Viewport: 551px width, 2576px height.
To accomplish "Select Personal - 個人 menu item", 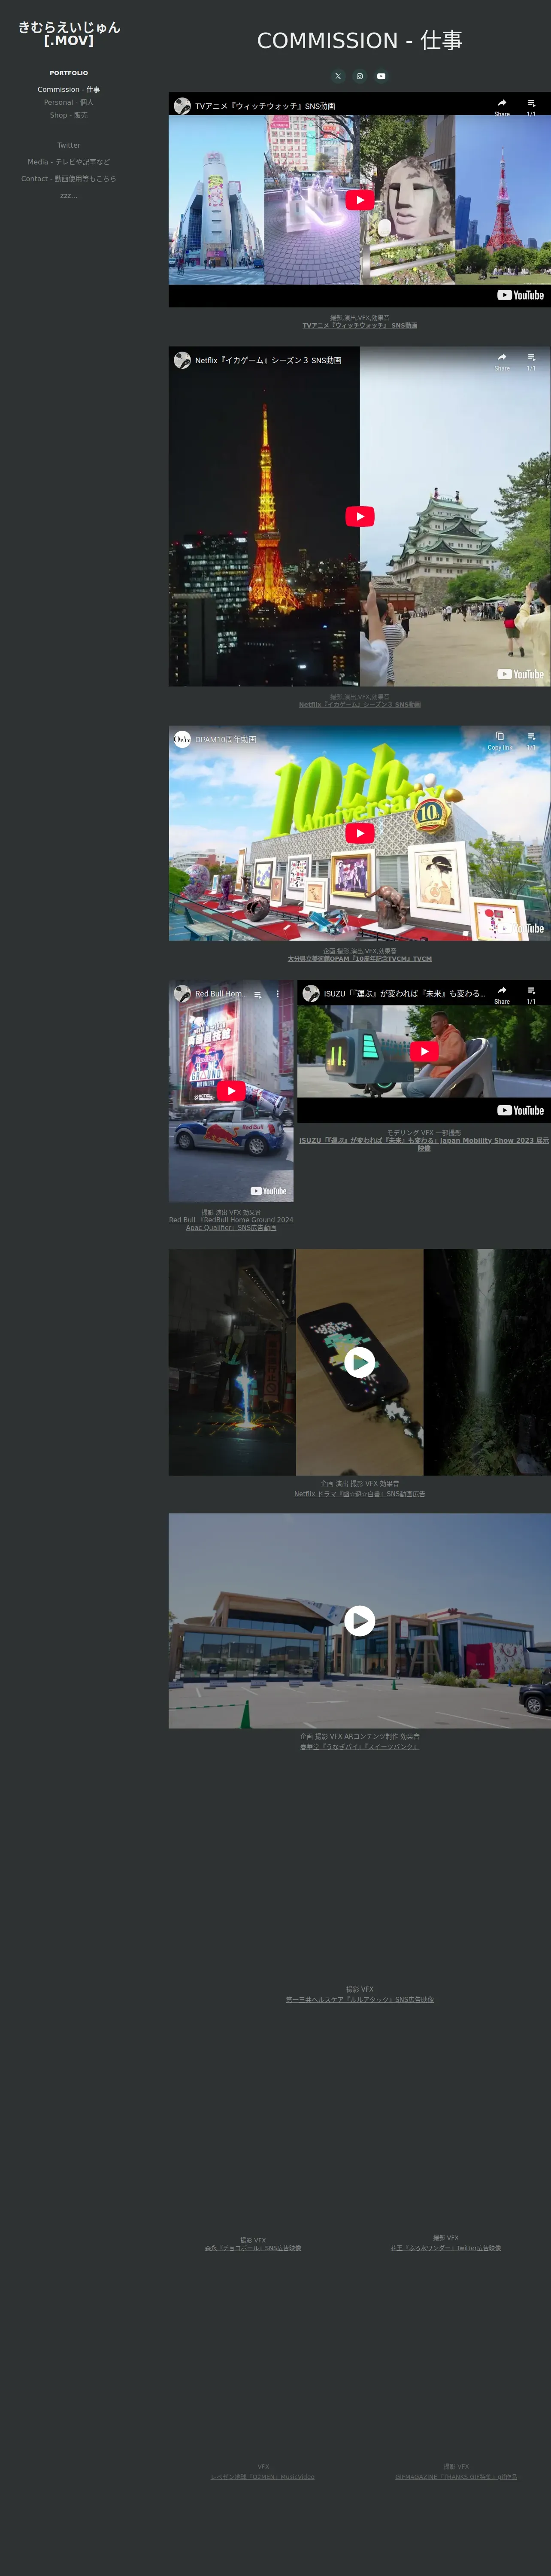I will click(69, 102).
